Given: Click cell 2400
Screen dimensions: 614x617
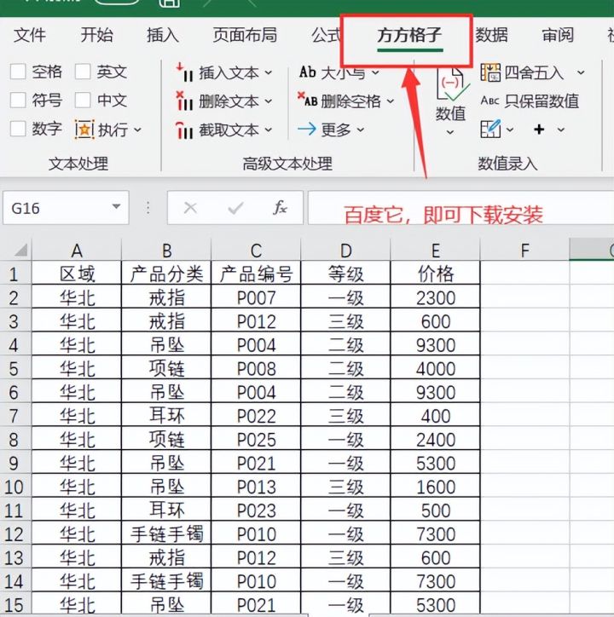Looking at the screenshot, I should click(x=435, y=440).
